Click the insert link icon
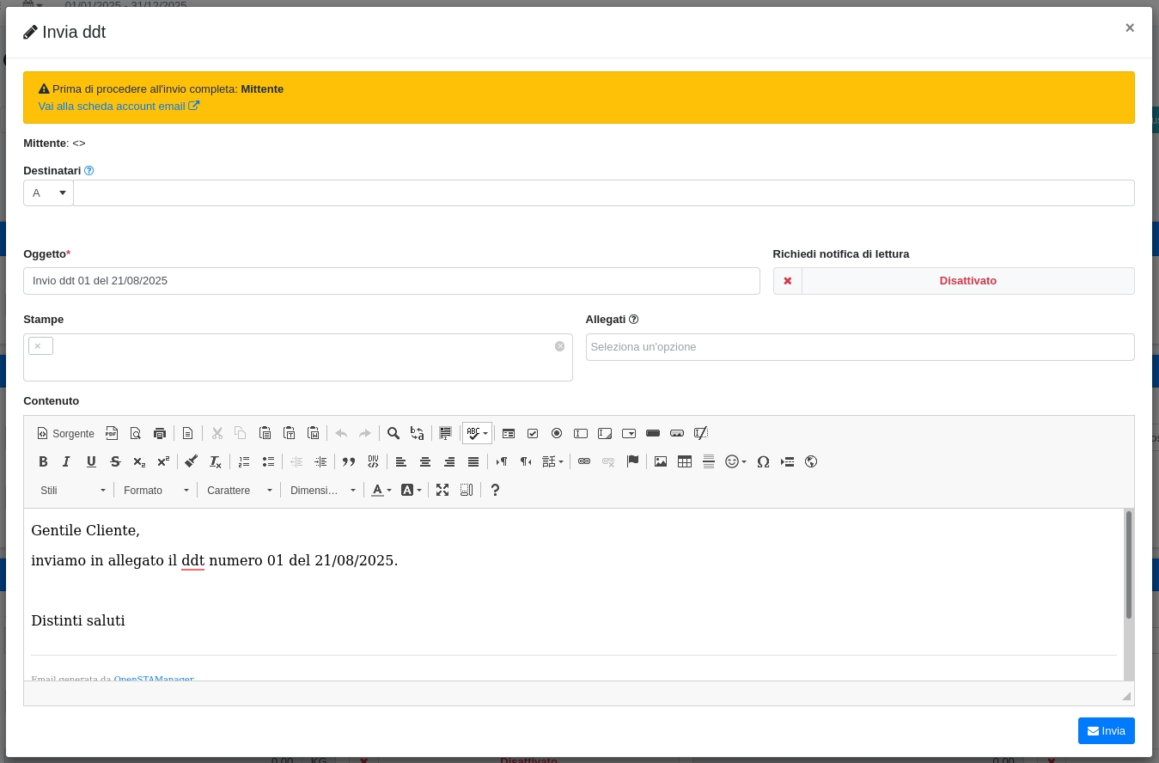The width and height of the screenshot is (1159, 763). (584, 461)
